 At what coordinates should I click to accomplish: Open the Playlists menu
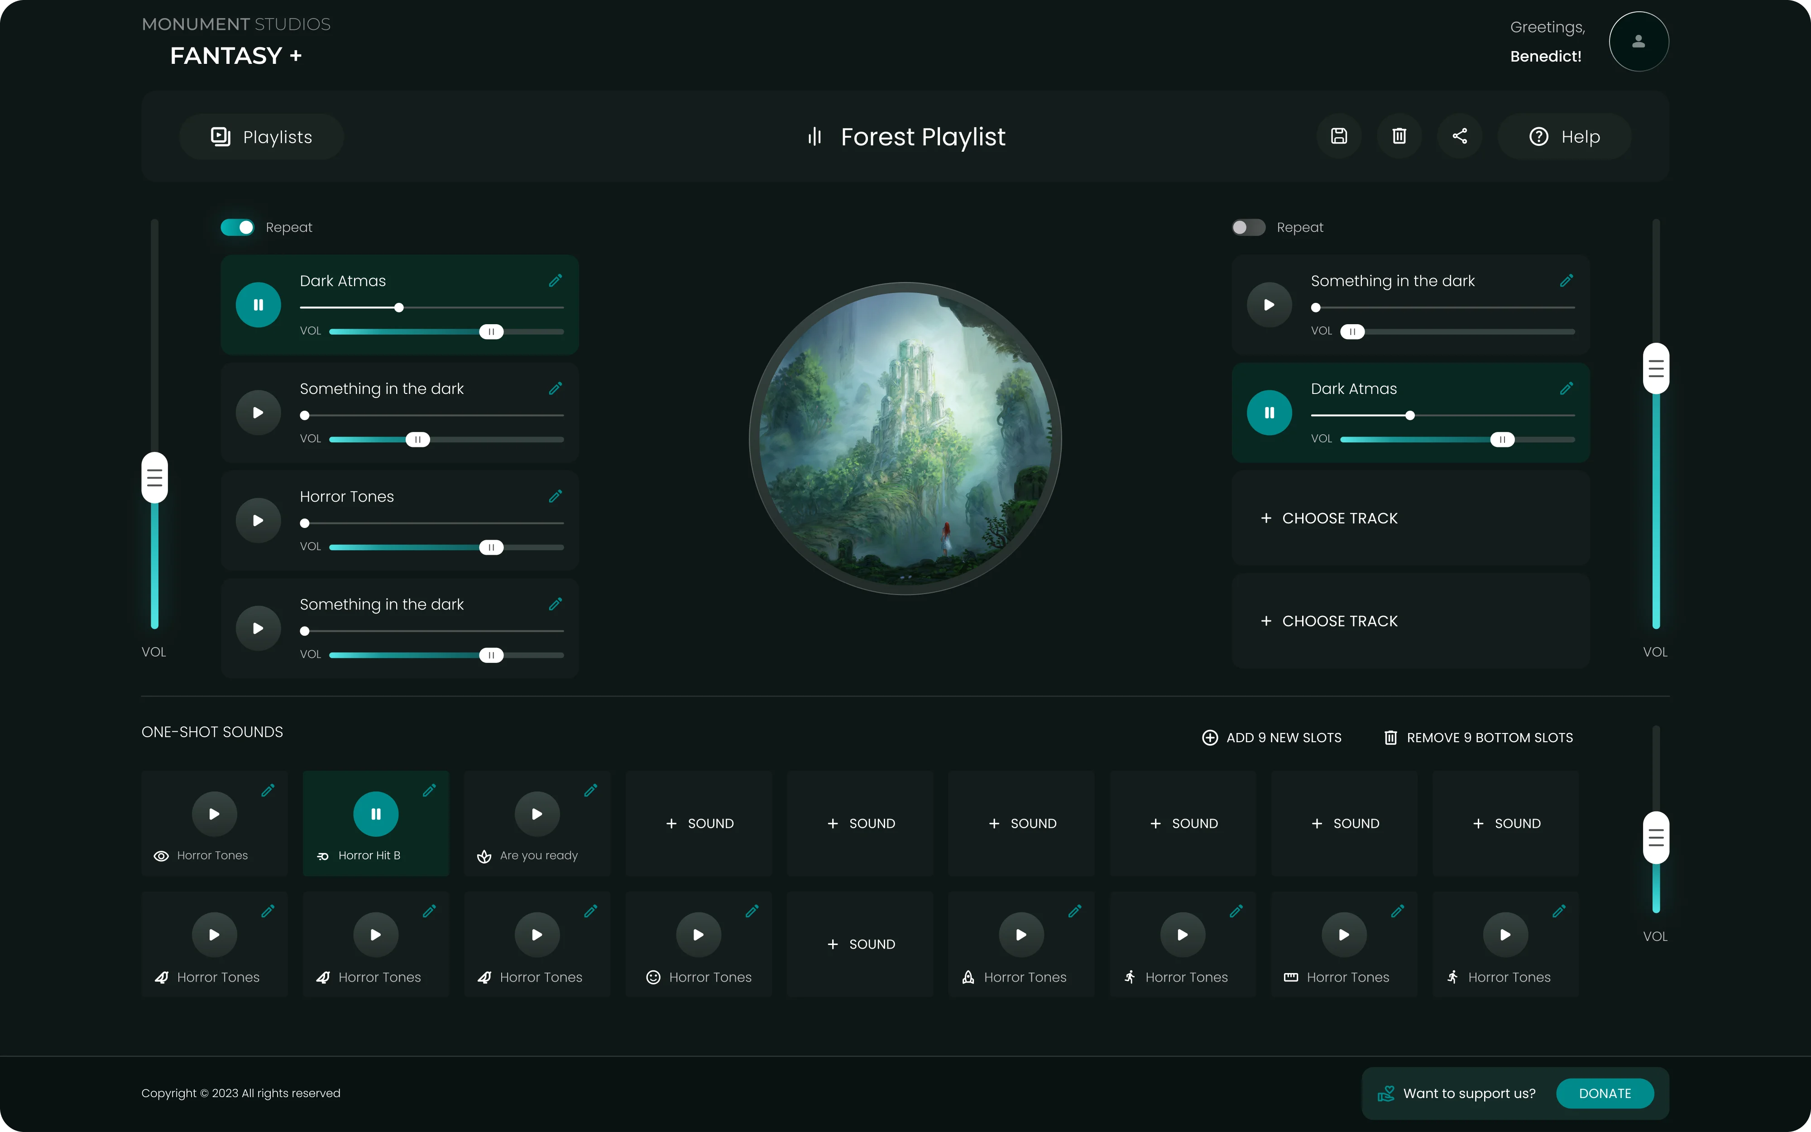pos(261,136)
